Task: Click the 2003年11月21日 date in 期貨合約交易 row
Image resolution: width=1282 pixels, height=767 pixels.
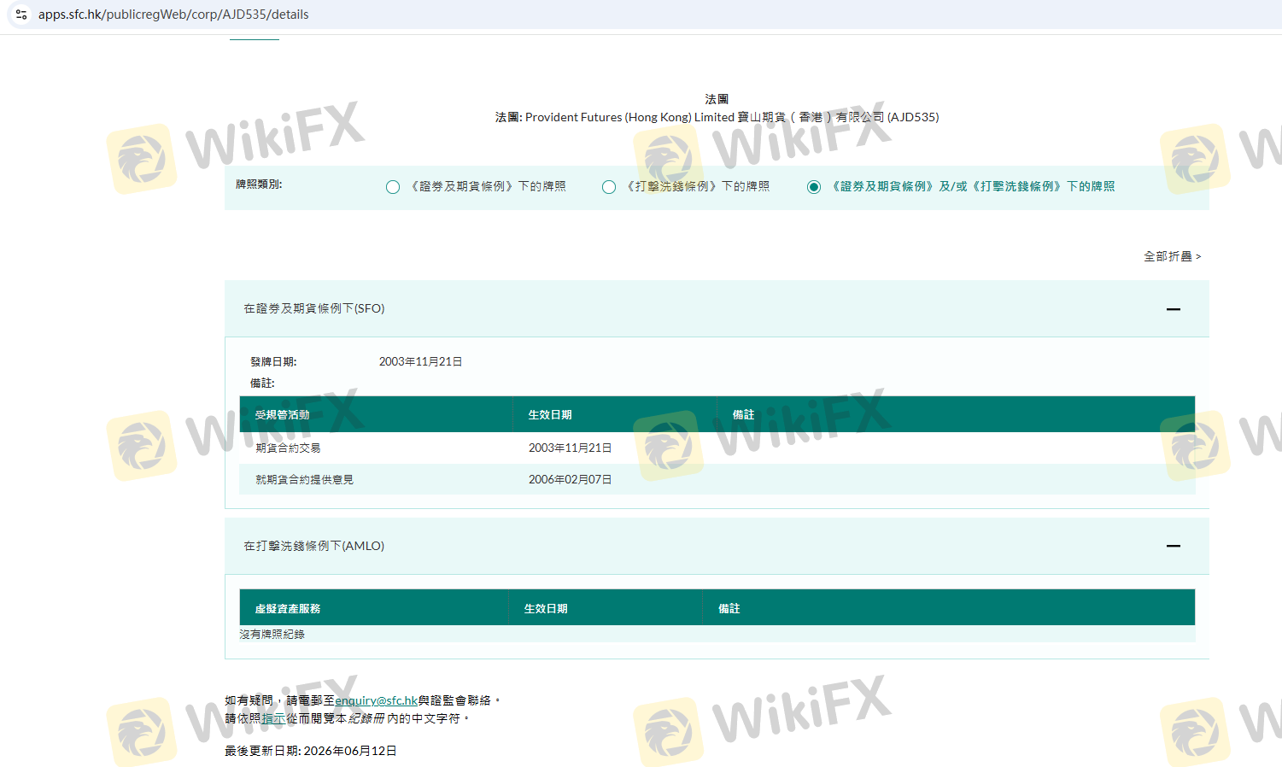Action: tap(570, 448)
